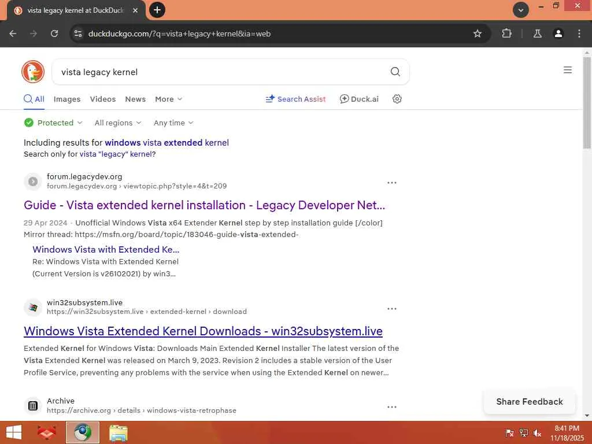Open Windows Vista Extended Kernel Downloads result
This screenshot has width=592, height=444.
(203, 331)
